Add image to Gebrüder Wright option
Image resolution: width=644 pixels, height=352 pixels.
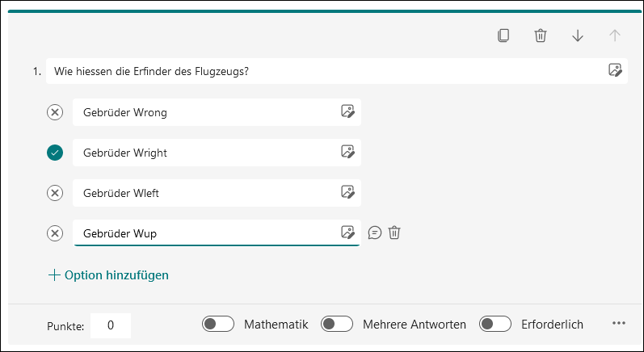click(x=347, y=152)
